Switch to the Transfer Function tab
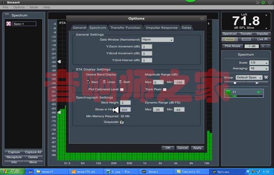The height and width of the screenshot is (175, 274). [x=125, y=28]
